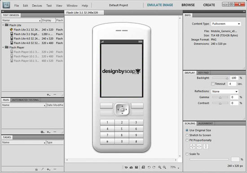
Task: Click the fit vertically scaling icon
Action: [x=206, y=146]
